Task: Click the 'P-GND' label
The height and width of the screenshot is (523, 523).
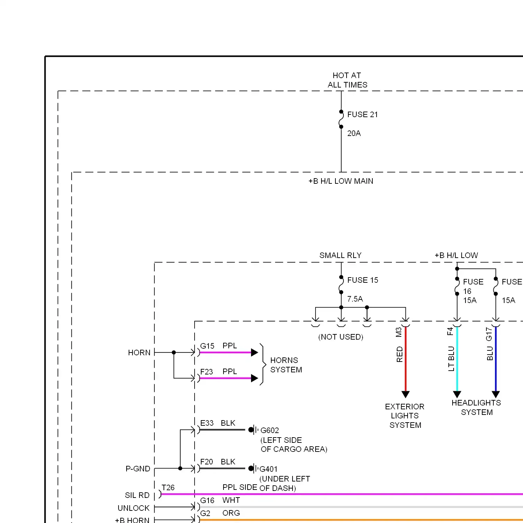Action: pos(138,469)
